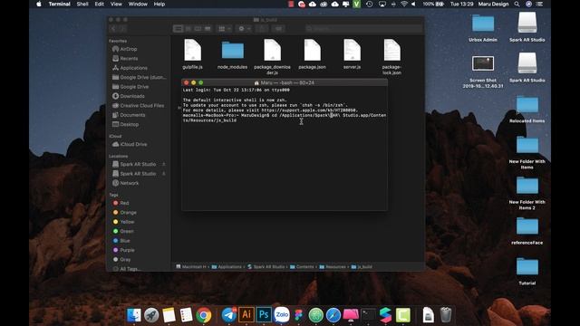Open Launchpad rocket icon in Dock
Viewport: 580px width, 326px height.
(151, 315)
